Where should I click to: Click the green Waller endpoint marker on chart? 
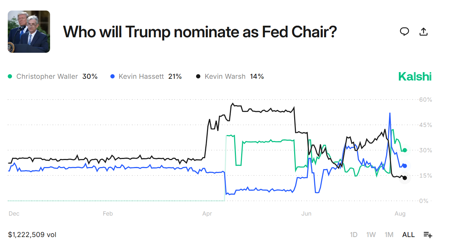click(405, 150)
